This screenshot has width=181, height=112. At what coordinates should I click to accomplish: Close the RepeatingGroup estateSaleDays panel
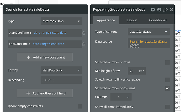(172, 10)
